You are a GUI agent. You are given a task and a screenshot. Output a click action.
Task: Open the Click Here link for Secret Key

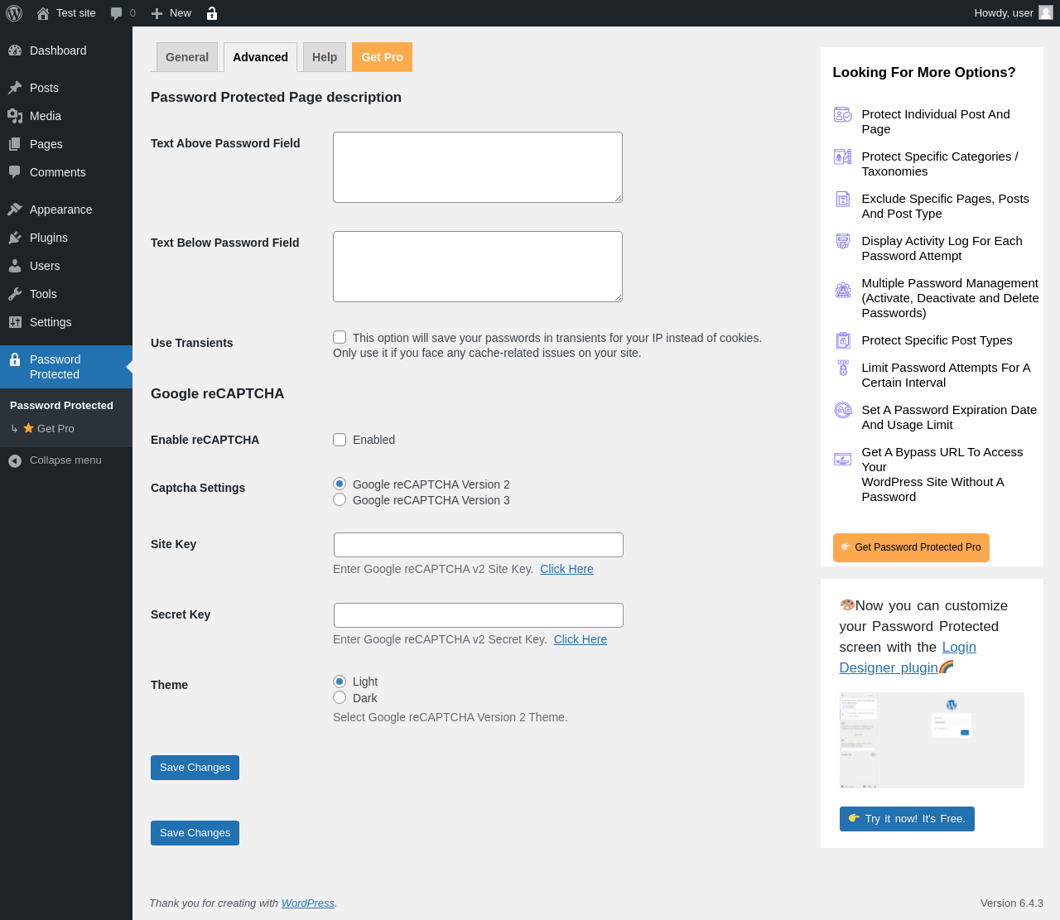pos(581,639)
